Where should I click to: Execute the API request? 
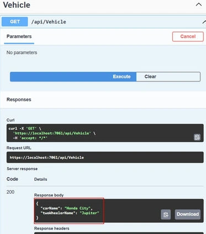[x=73, y=76]
